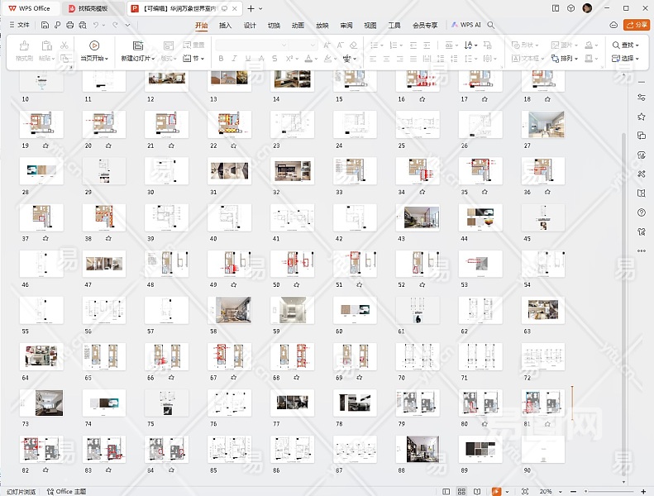The width and height of the screenshot is (654, 496).
Task: Open the 插入 (Insert) ribbon tab
Action: coord(225,26)
